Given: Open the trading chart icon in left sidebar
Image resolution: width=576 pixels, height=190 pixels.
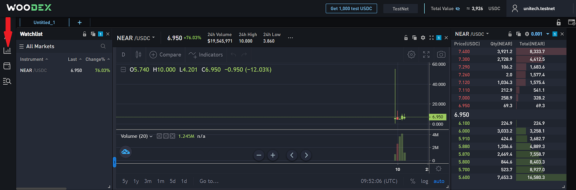Looking at the screenshot, I should point(7,50).
